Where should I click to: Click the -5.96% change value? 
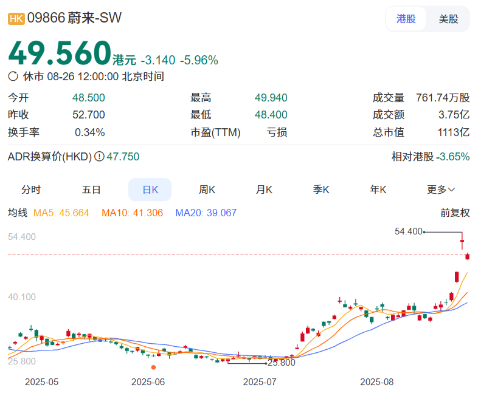point(199,60)
